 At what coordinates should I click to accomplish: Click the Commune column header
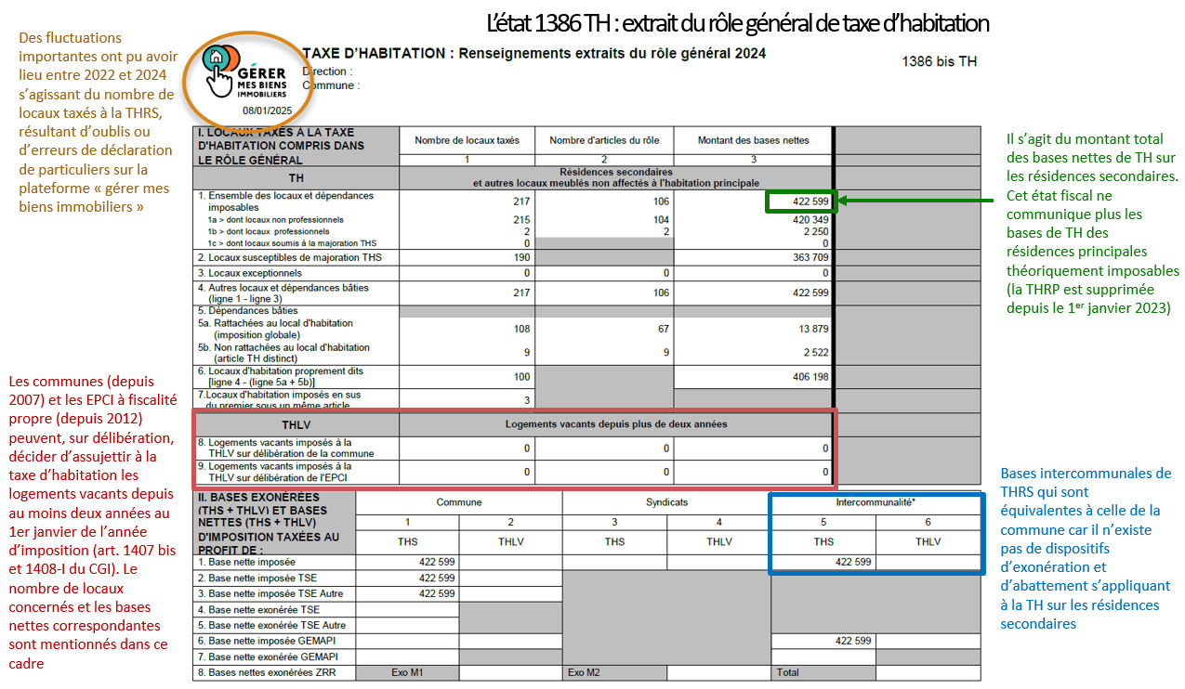(x=459, y=502)
